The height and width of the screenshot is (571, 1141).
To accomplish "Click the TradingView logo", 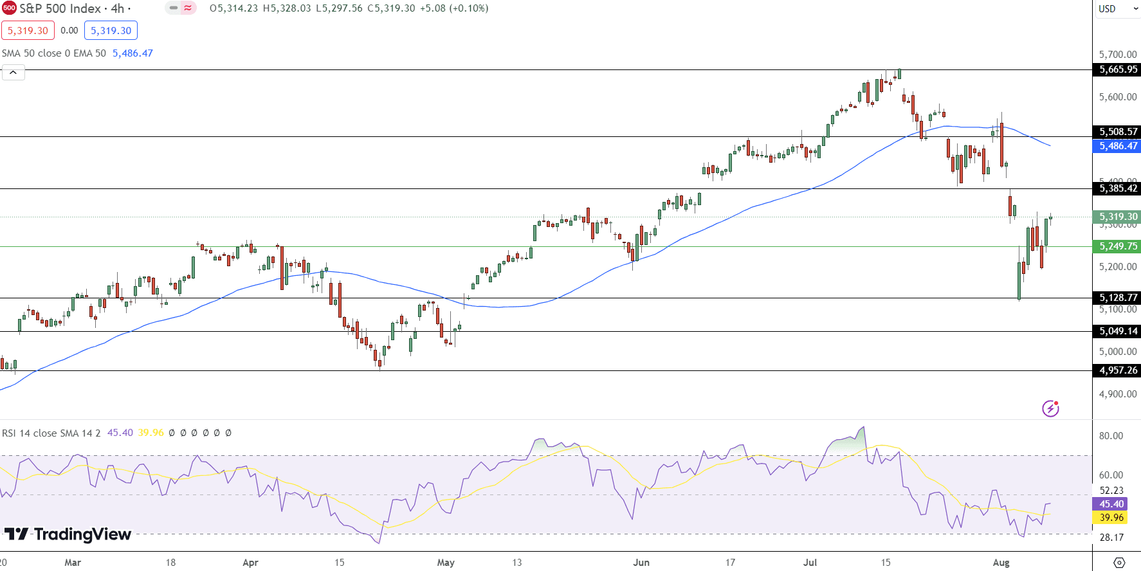I will click(x=68, y=534).
